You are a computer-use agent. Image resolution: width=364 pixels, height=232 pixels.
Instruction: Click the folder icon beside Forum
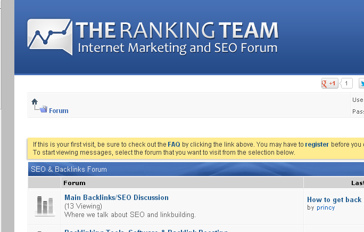point(43,109)
